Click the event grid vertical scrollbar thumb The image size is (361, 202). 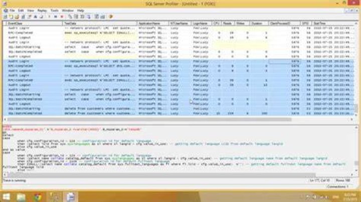pos(356,108)
